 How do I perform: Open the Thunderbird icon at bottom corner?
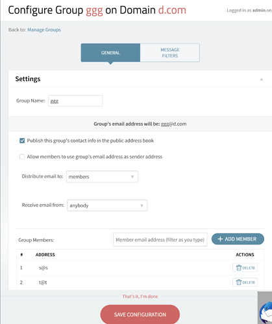[266, 312]
